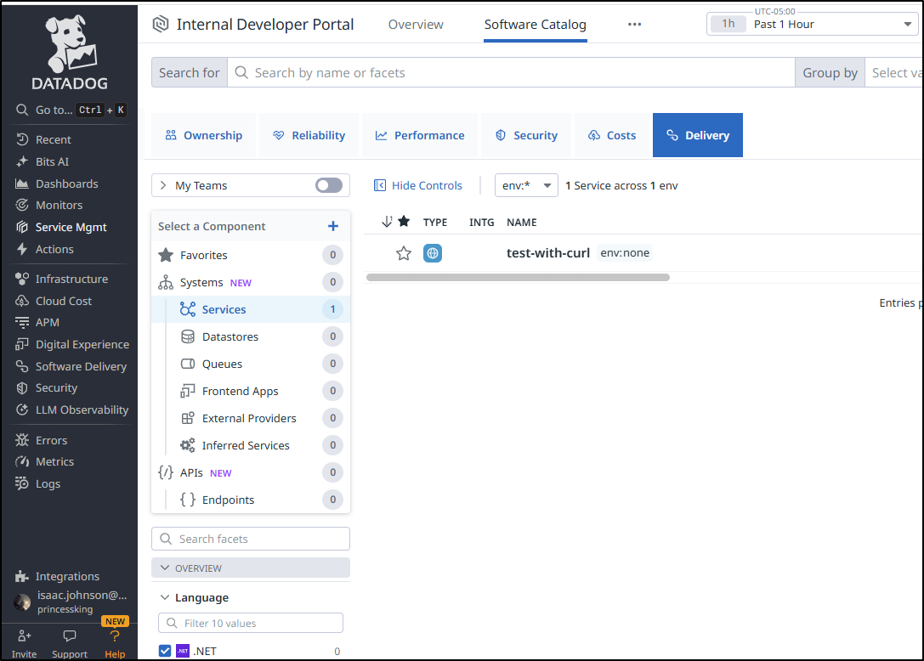Viewport: 924px width, 661px height.
Task: Click Hide Controls
Action: [418, 185]
